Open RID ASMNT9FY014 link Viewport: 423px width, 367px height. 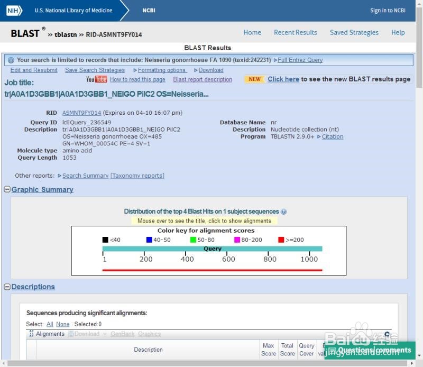pos(81,113)
